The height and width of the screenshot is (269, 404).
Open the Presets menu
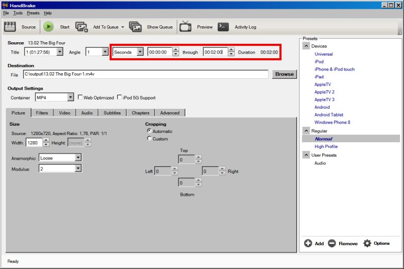point(33,13)
